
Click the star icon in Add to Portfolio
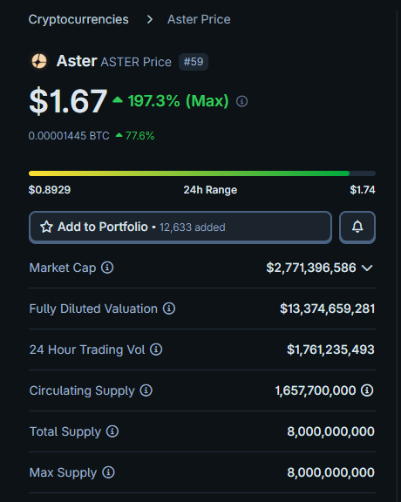tap(46, 227)
